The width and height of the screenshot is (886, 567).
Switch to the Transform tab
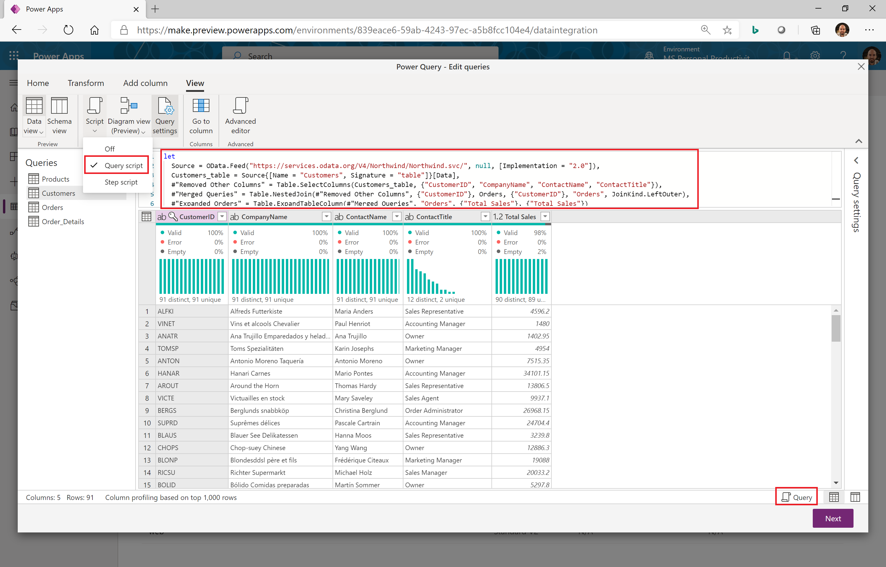coord(85,83)
